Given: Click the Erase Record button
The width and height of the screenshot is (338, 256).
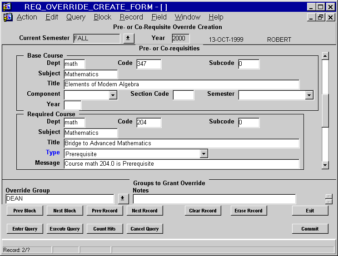Looking at the screenshot, I should 249,211.
